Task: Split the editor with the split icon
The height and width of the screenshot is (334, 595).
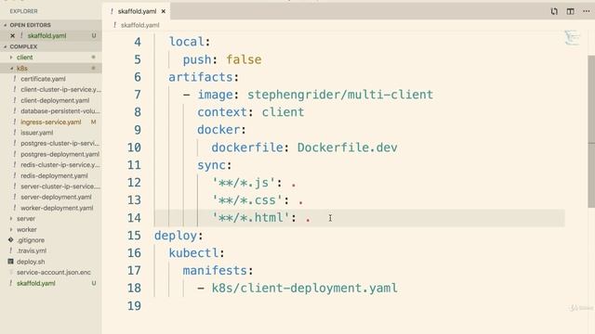Action: (x=570, y=11)
